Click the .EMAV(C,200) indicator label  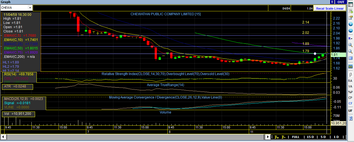tap(19, 57)
